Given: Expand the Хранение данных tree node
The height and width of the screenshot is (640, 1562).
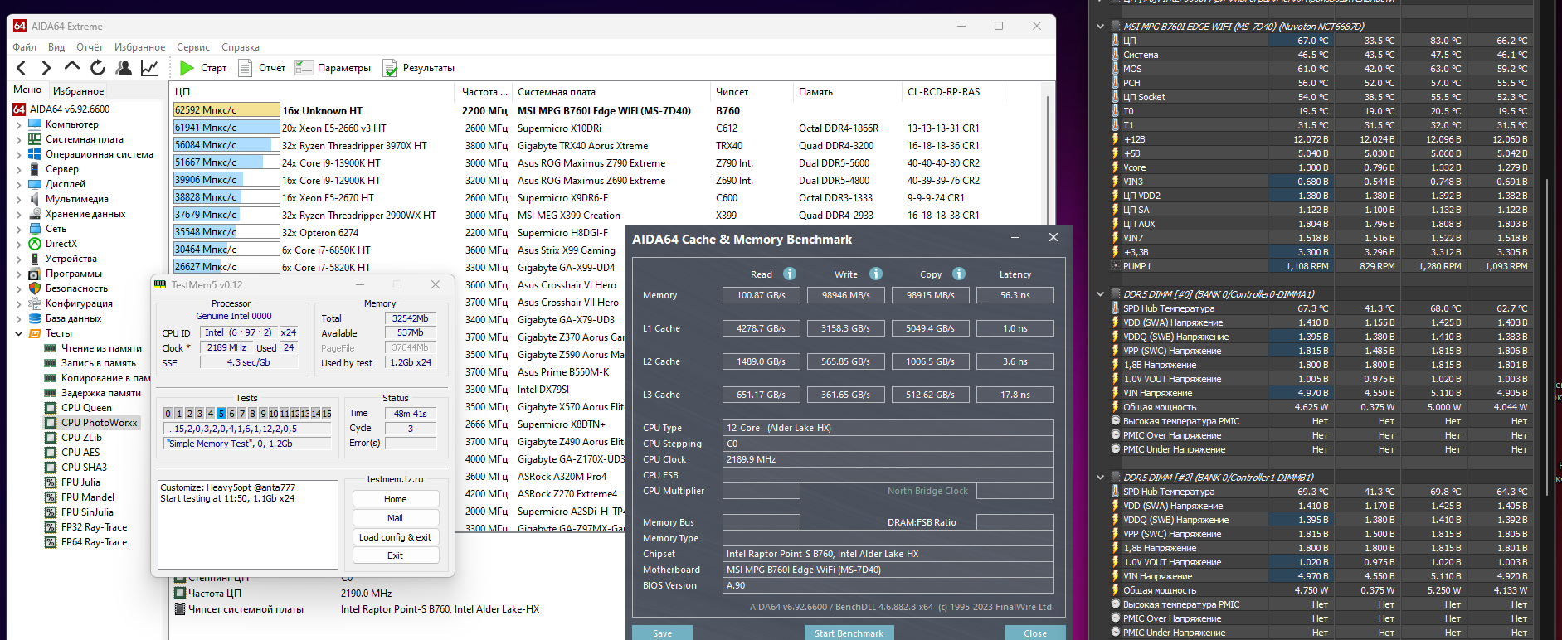Looking at the screenshot, I should (x=19, y=214).
